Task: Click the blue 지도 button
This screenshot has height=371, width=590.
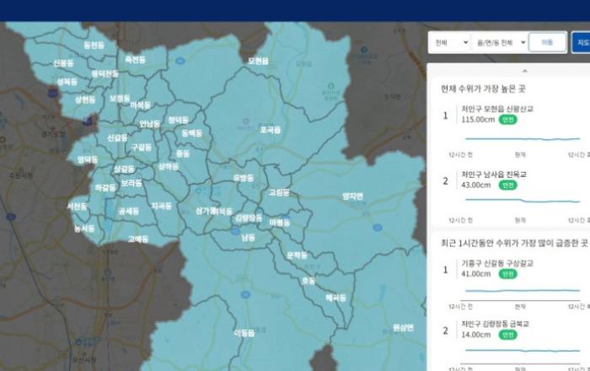Action: tap(581, 42)
